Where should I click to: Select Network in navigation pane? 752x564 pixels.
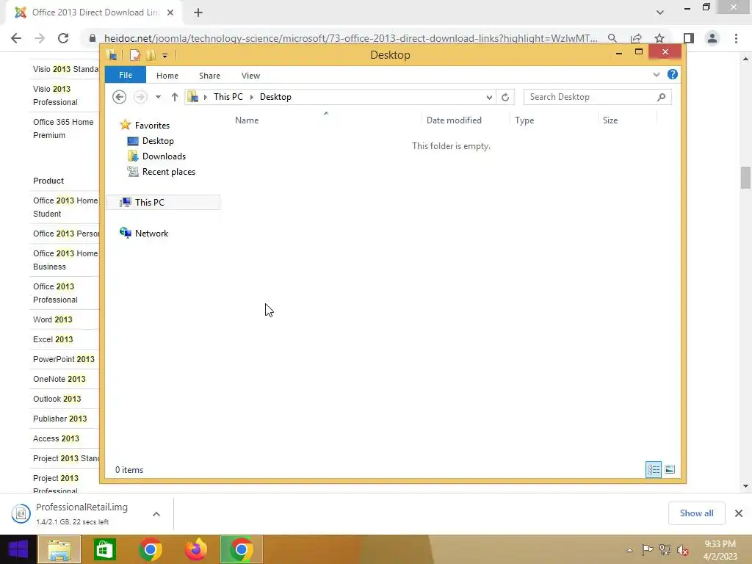click(151, 233)
